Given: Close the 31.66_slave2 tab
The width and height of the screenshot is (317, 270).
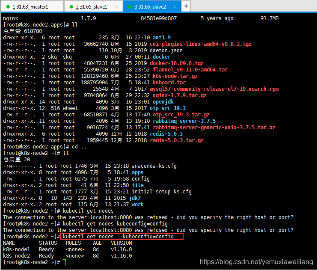Looking at the screenshot, I should coord(175,7).
